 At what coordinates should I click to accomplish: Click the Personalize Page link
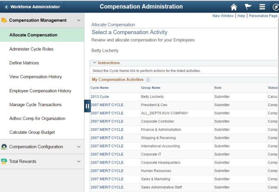[263, 16]
